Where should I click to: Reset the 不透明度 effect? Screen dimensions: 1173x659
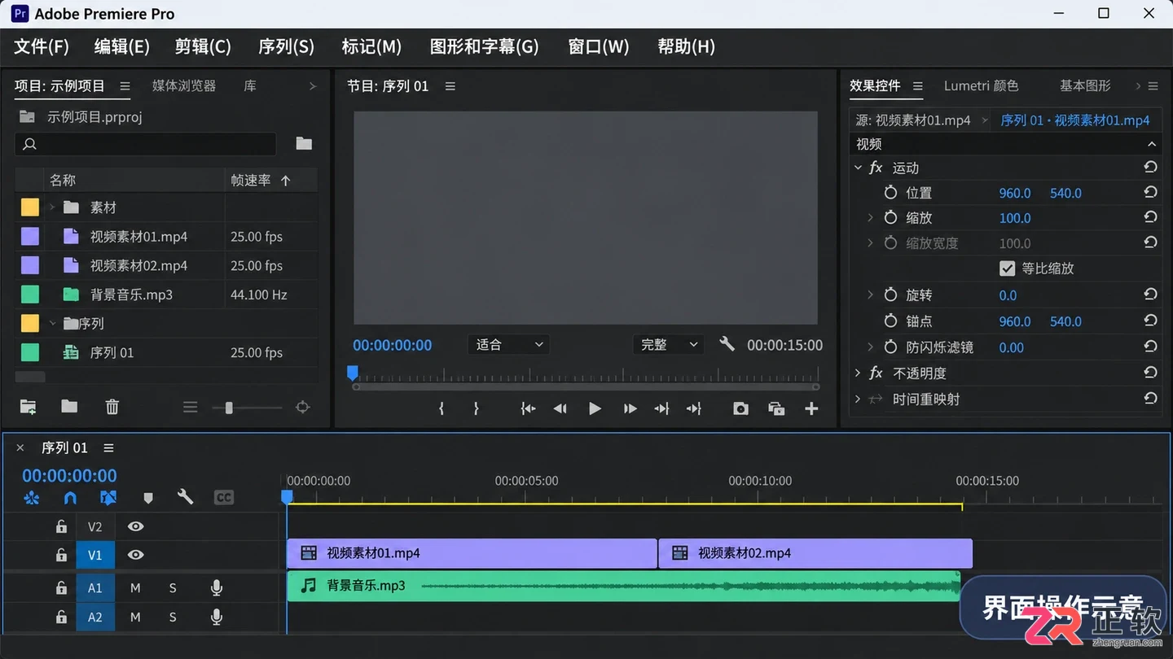[x=1150, y=373]
